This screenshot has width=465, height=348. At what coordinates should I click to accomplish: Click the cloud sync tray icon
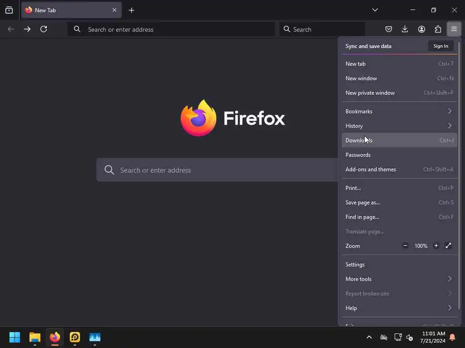click(384, 337)
